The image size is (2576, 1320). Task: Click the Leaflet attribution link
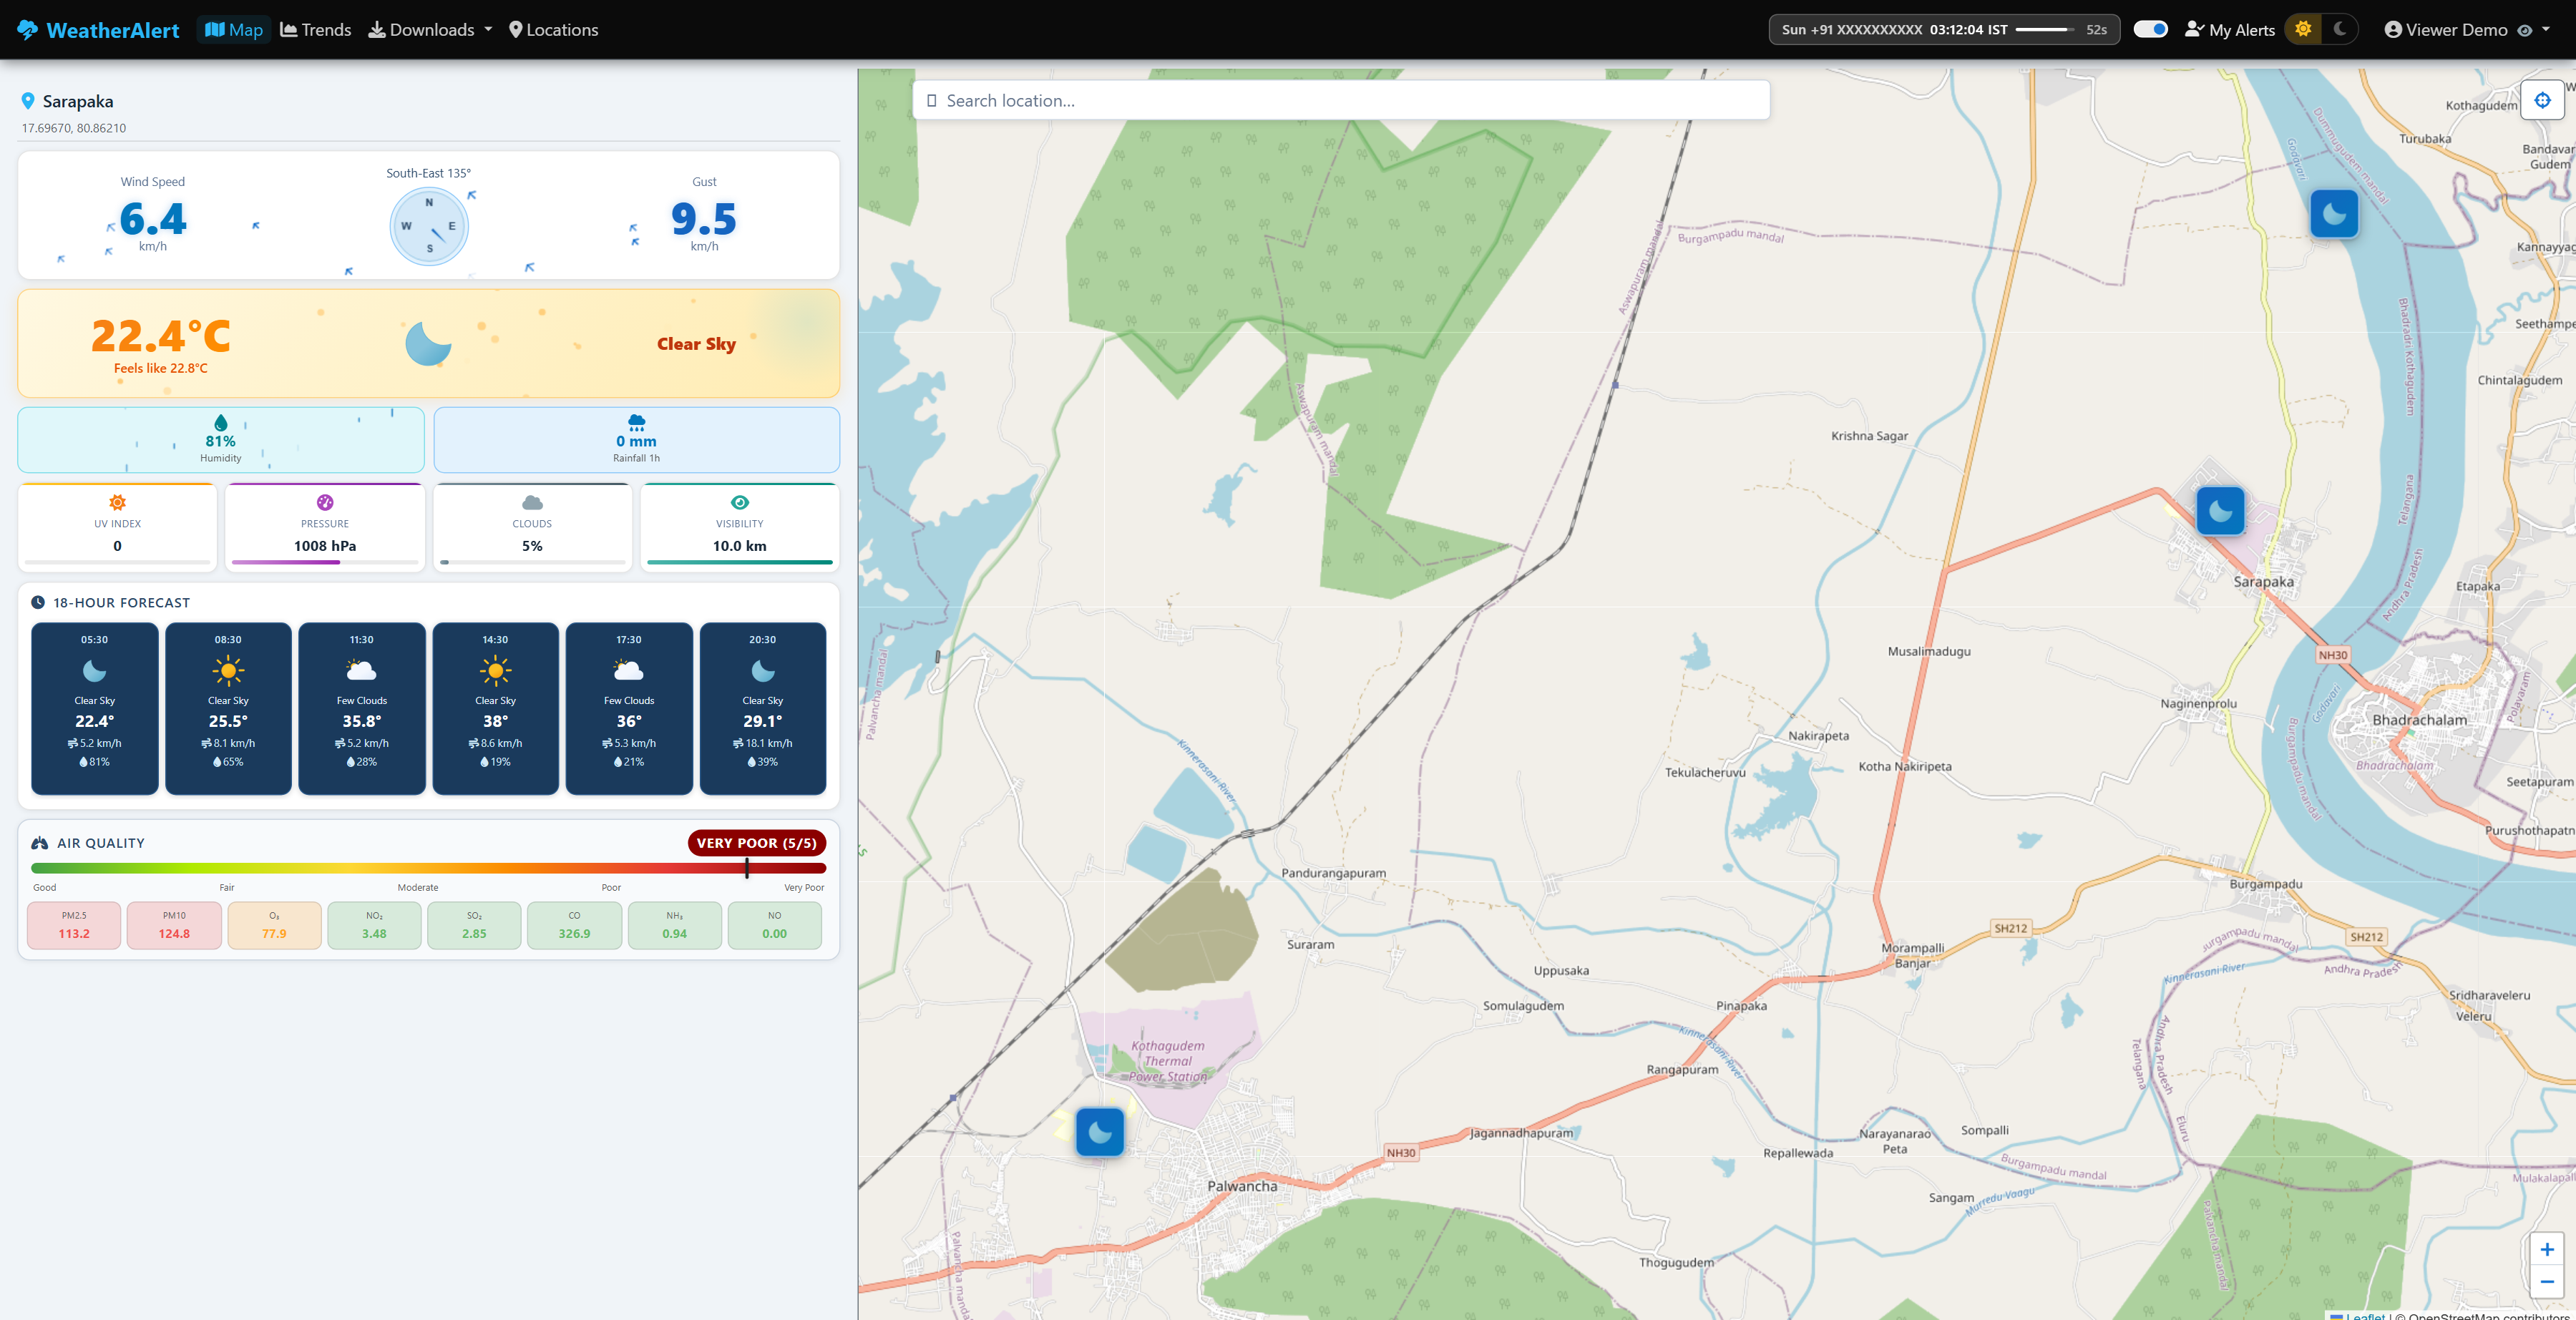click(x=2365, y=1316)
